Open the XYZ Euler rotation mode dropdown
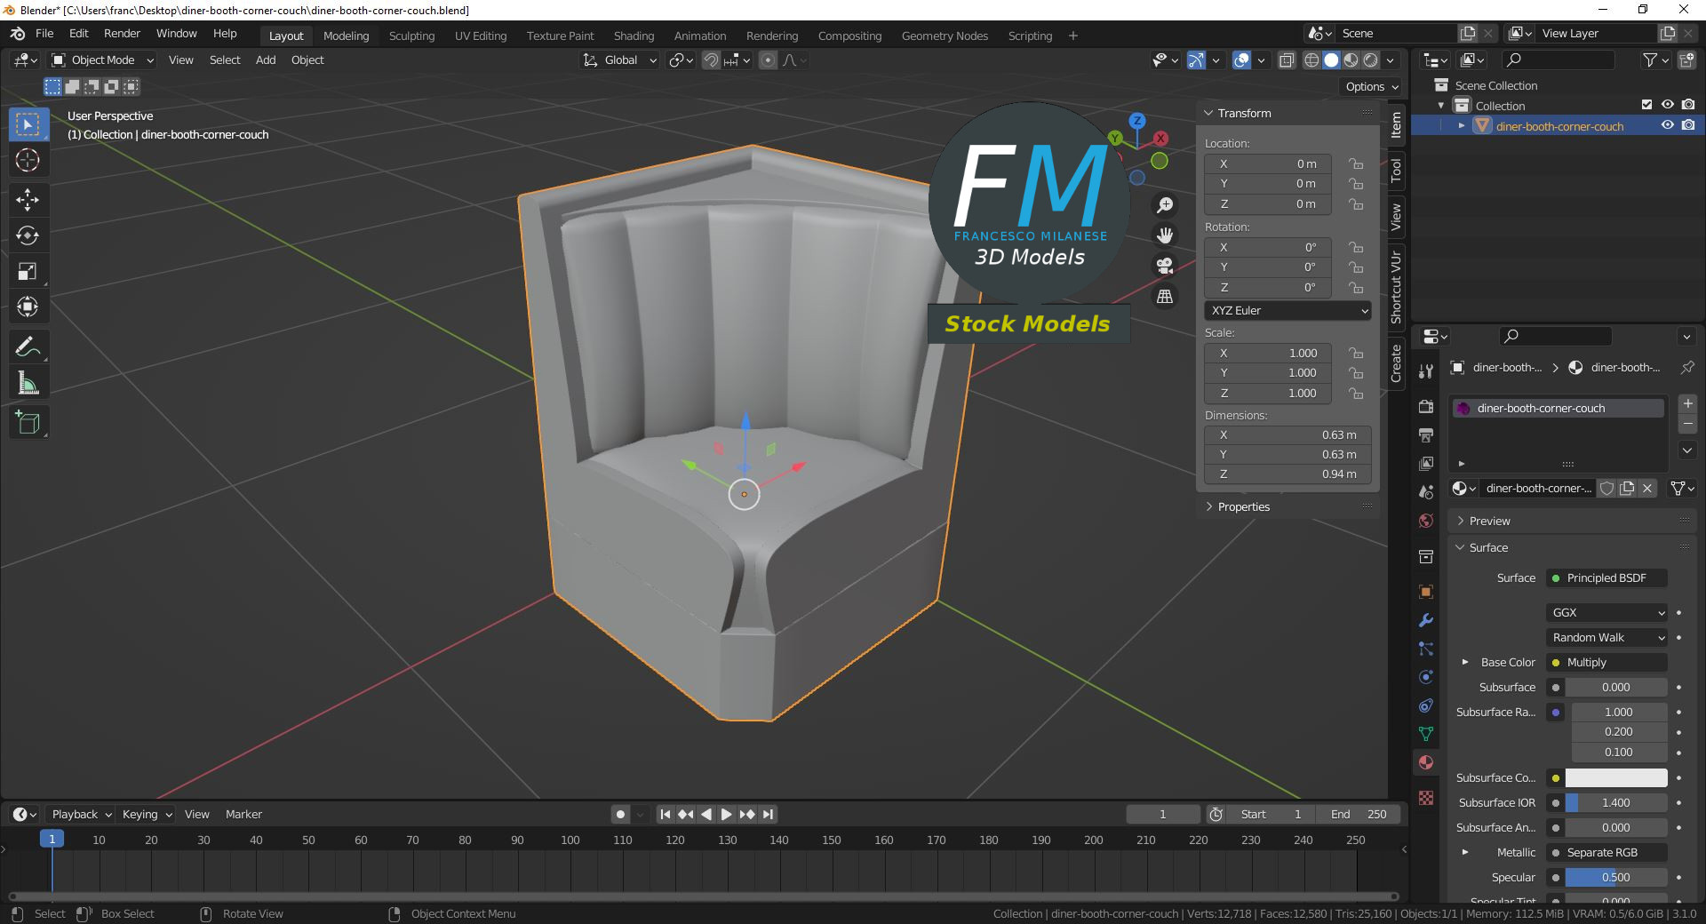 [x=1287, y=311]
